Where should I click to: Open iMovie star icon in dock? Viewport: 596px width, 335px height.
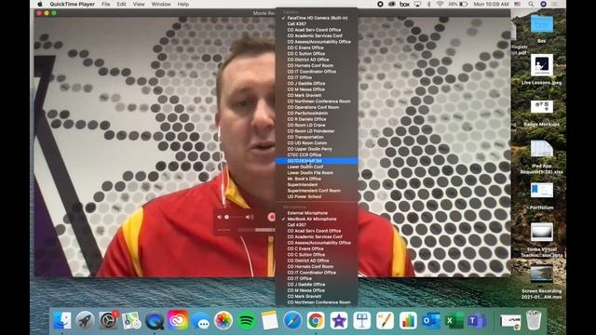pyautogui.click(x=339, y=320)
